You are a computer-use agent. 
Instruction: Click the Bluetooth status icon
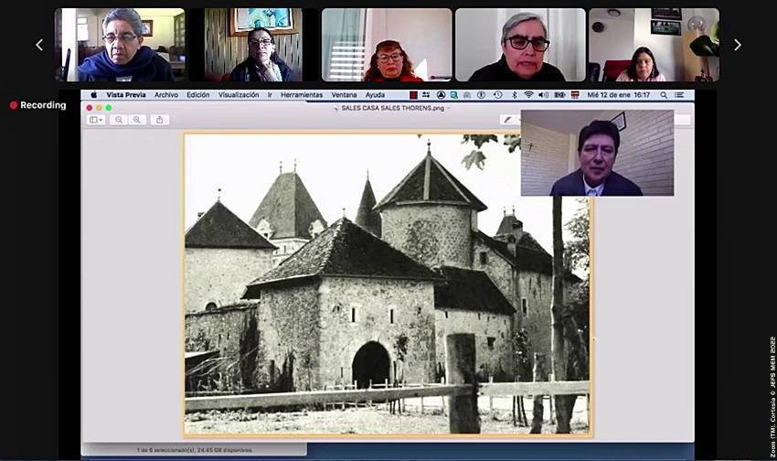point(515,95)
